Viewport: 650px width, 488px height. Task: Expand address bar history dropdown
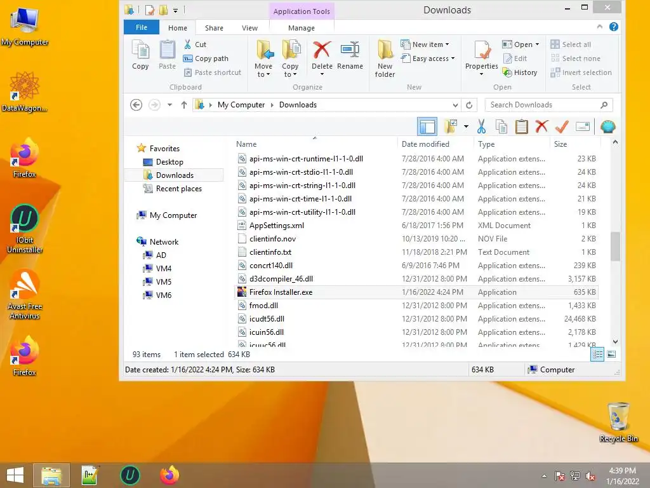455,105
